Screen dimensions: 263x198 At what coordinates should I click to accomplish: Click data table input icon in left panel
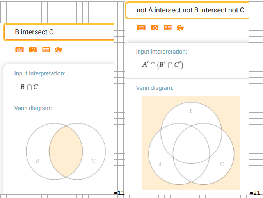click(x=46, y=50)
